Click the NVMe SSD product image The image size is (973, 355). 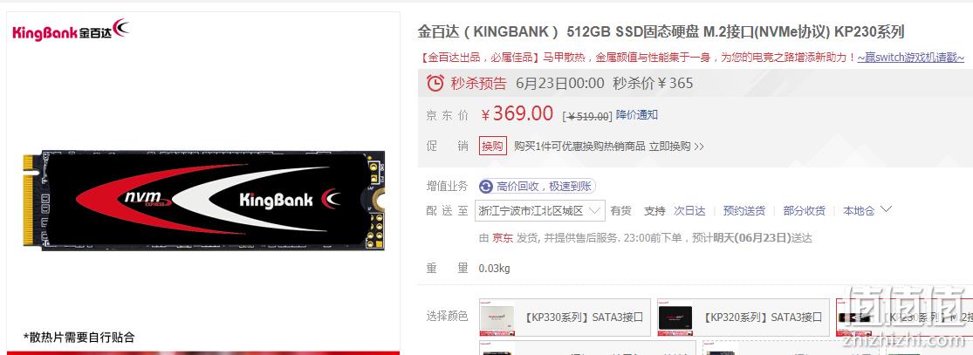pyautogui.click(x=203, y=199)
